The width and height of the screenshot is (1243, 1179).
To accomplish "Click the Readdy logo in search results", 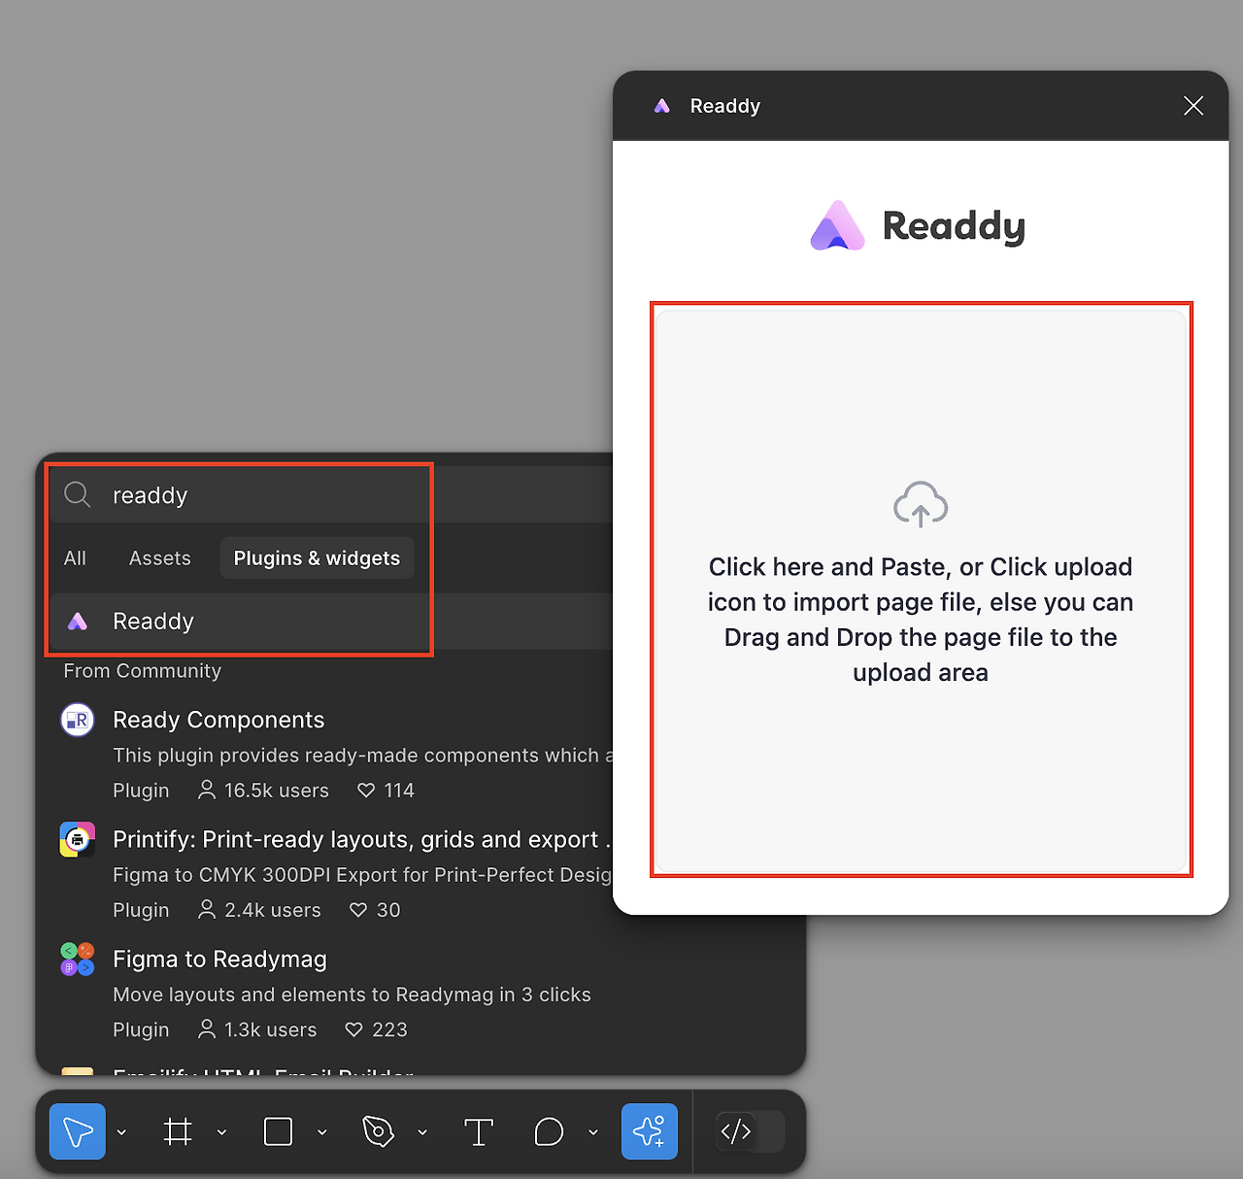I will pyautogui.click(x=78, y=622).
